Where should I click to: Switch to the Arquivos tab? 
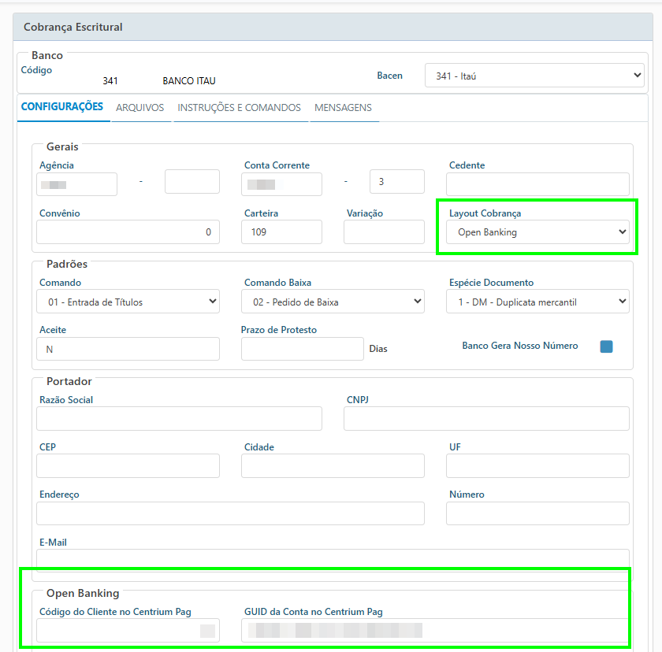click(x=139, y=108)
